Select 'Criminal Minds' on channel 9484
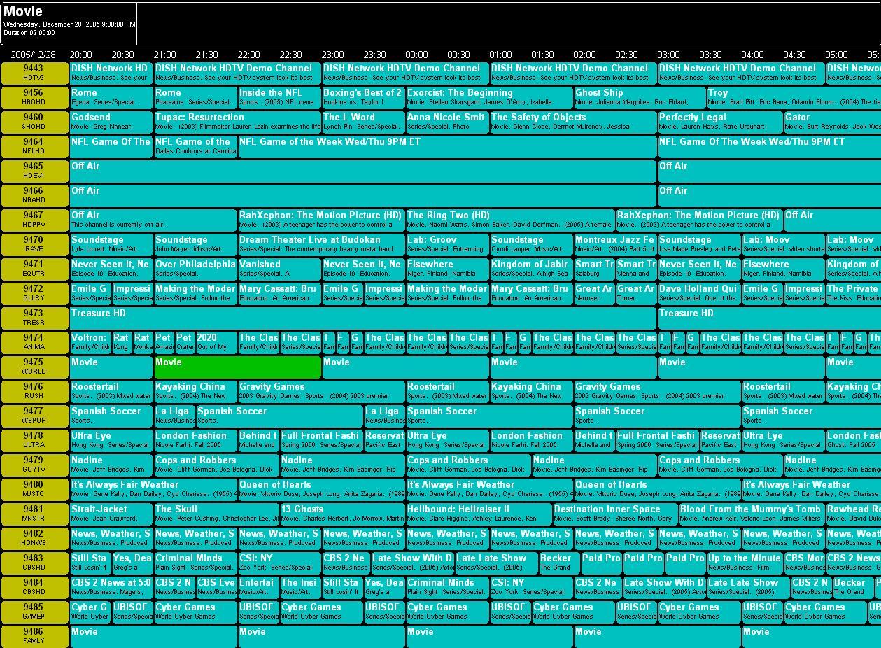The width and height of the screenshot is (881, 648). [448, 588]
